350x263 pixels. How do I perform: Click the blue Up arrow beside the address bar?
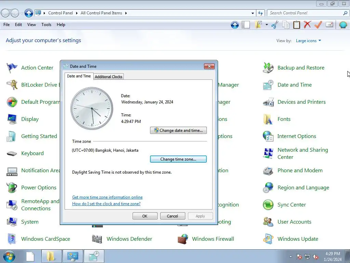[29, 13]
